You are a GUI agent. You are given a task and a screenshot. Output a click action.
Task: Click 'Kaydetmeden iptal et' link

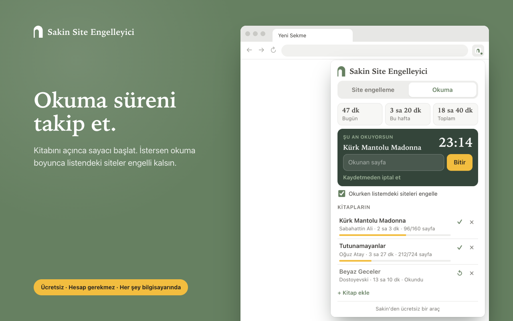pos(372,177)
